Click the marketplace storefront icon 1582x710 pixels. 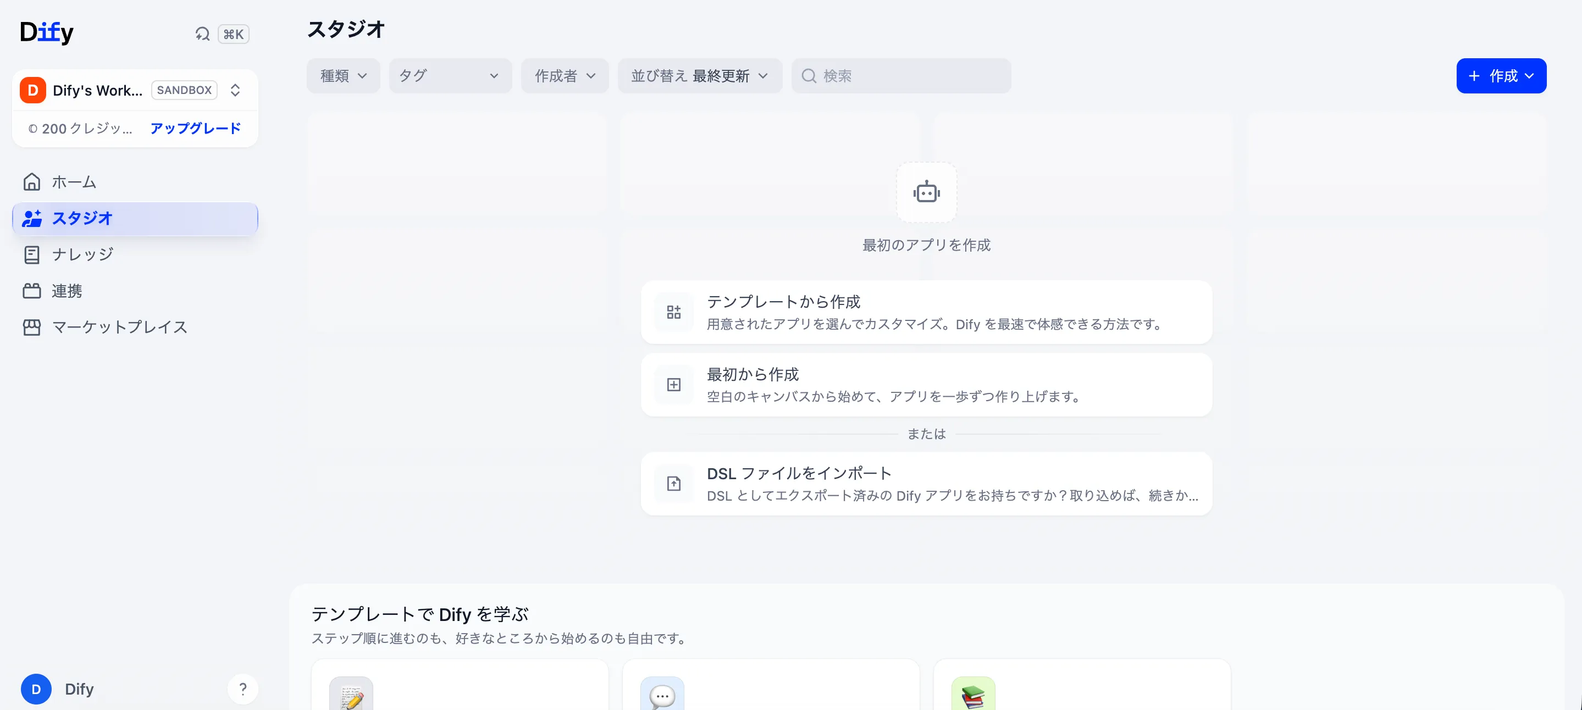point(32,327)
